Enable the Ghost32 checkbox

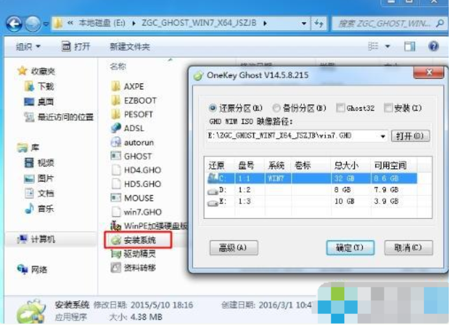coord(340,108)
